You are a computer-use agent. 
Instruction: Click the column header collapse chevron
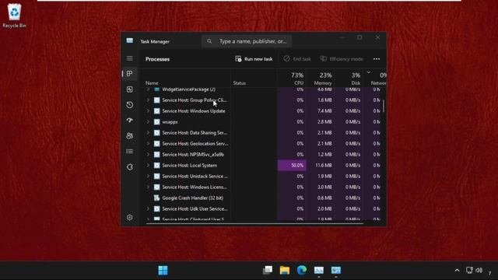368,72
